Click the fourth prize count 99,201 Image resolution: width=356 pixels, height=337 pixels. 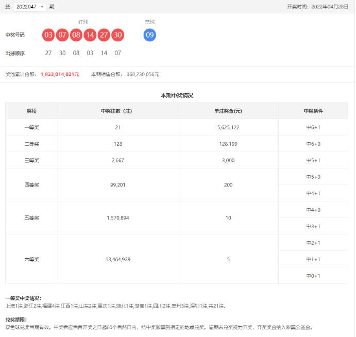pyautogui.click(x=118, y=185)
